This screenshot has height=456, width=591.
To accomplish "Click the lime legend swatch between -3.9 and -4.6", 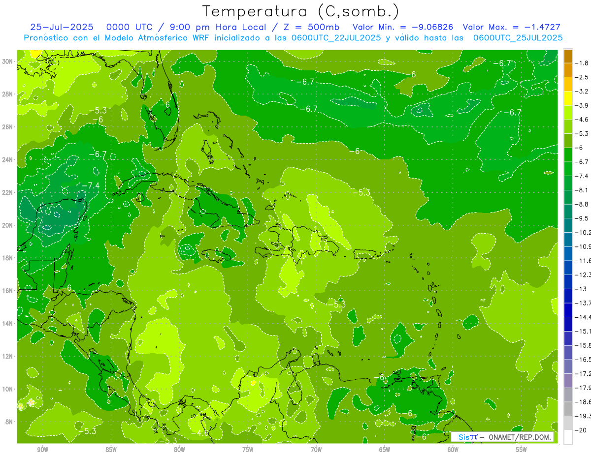I will (x=568, y=113).
